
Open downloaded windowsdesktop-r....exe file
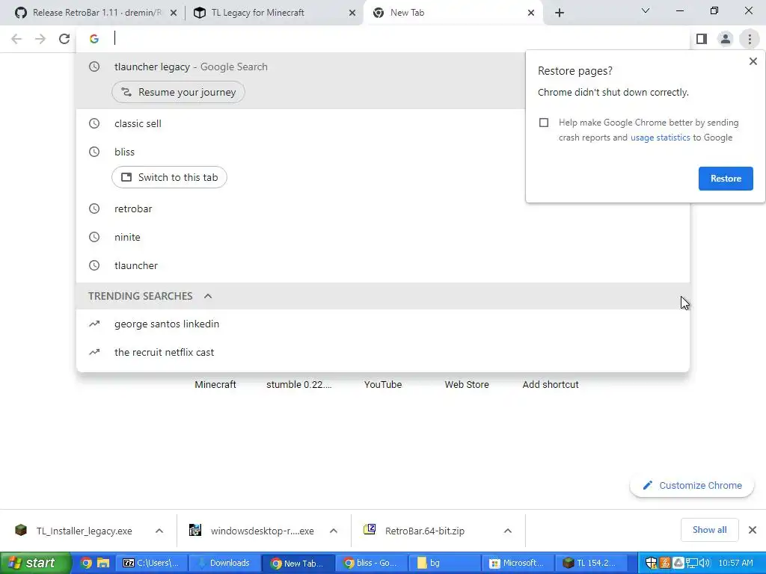tap(253, 531)
